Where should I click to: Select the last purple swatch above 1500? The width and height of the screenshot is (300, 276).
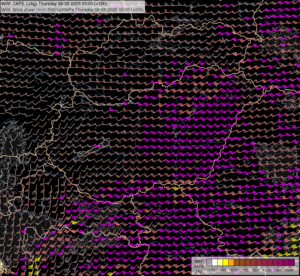pos(292,263)
